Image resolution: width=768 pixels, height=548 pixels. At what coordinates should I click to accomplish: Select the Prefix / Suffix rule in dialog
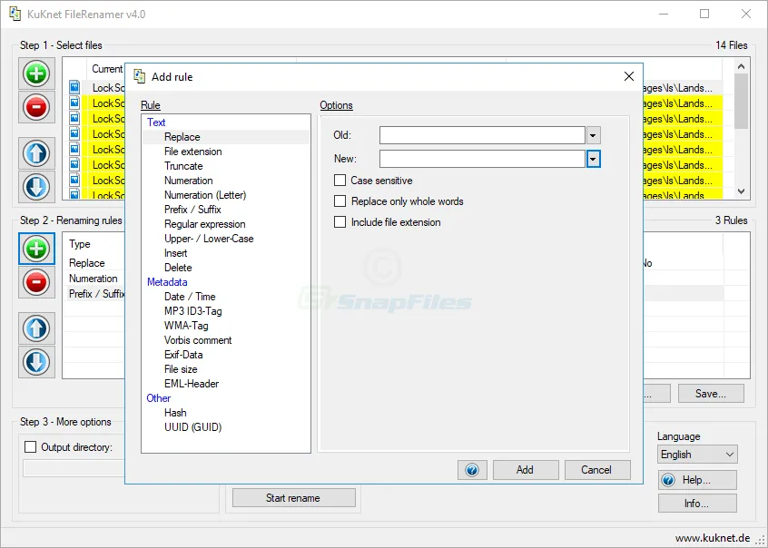coord(192,210)
